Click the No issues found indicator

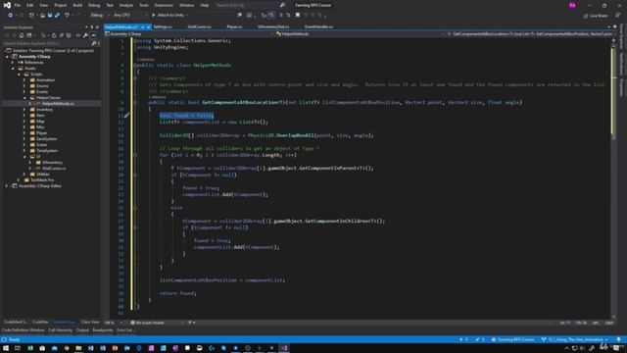[x=147, y=323]
